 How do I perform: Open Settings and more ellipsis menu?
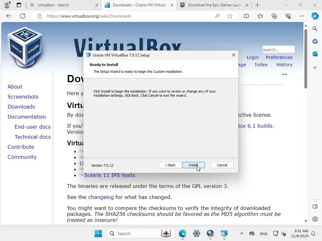tap(302, 16)
